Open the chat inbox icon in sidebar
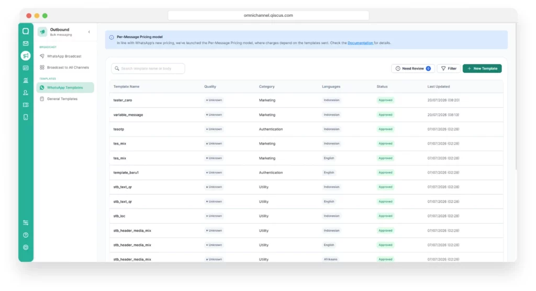Image resolution: width=536 pixels, height=291 pixels. coord(26,31)
